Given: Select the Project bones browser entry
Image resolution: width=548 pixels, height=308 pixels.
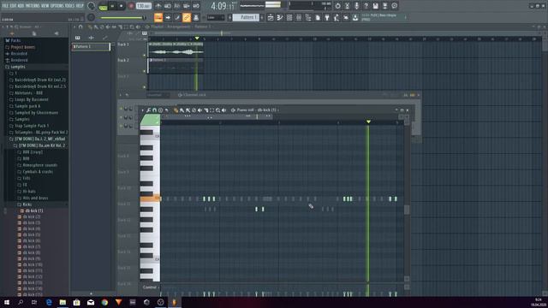Looking at the screenshot, I should (23, 47).
